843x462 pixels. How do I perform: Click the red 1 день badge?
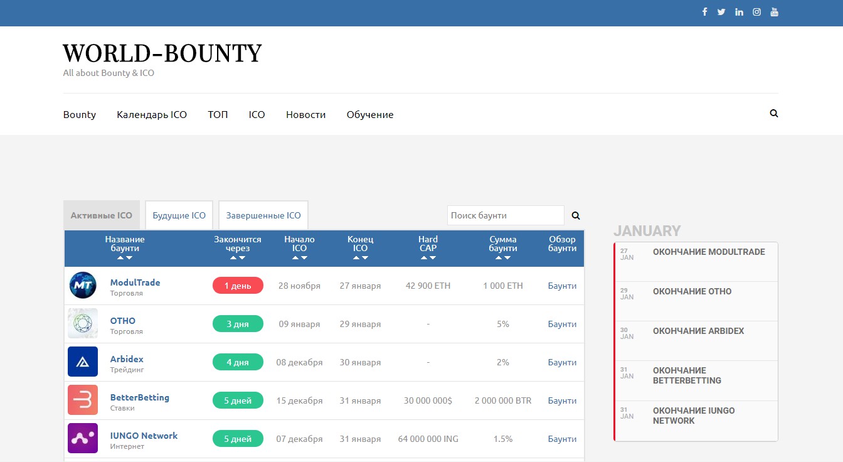coord(238,286)
